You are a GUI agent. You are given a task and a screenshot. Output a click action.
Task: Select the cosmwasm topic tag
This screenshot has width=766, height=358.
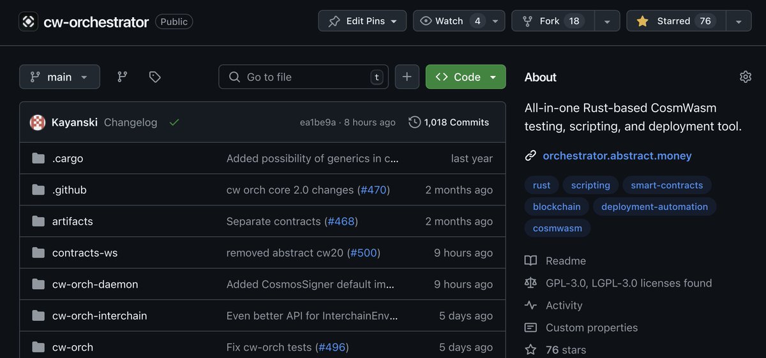pos(557,228)
